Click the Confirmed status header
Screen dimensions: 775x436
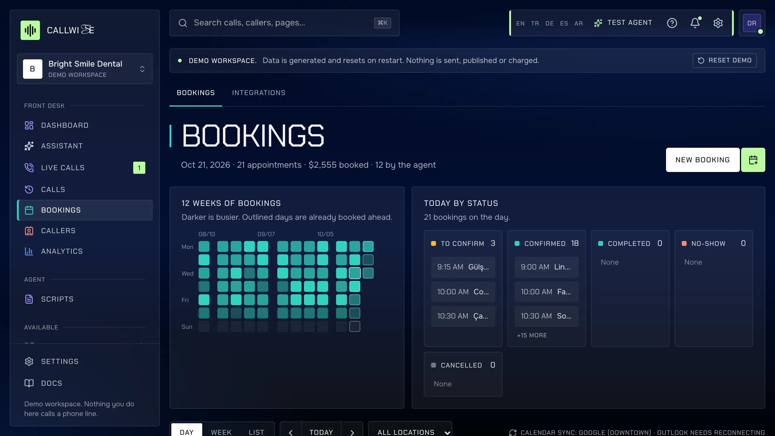coord(546,243)
